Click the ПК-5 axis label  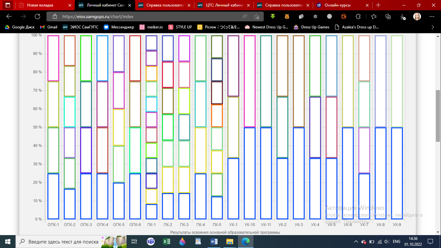tap(217, 224)
